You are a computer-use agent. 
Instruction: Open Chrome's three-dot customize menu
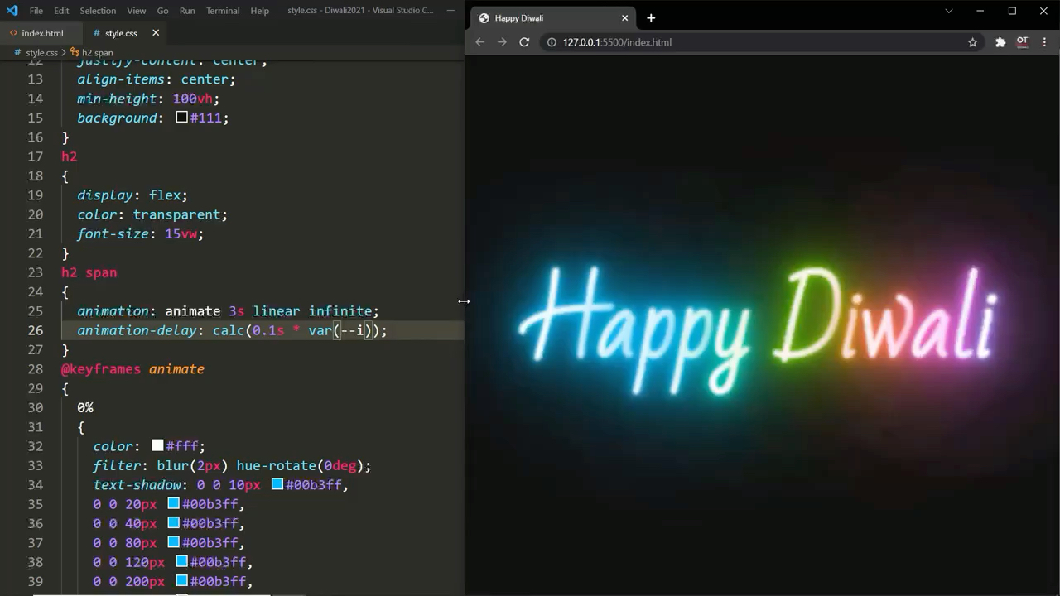pyautogui.click(x=1045, y=42)
